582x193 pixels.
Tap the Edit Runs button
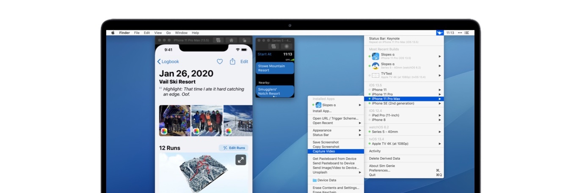point(234,148)
